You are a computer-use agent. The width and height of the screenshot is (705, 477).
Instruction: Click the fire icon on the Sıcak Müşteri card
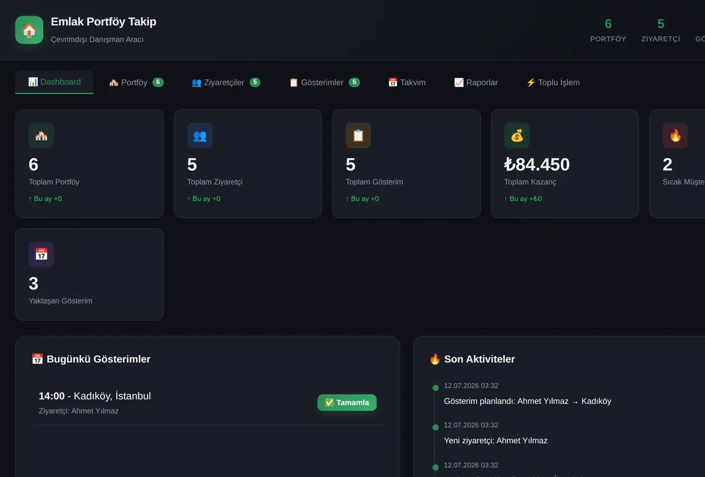point(676,135)
